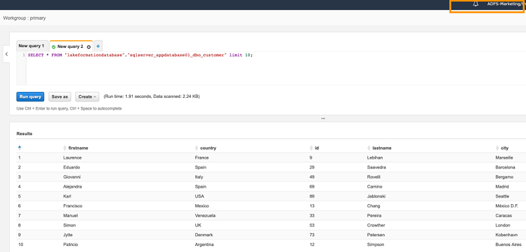Image resolution: width=526 pixels, height=252 pixels.
Task: Click the green success status icon on New query 2
Action: click(x=54, y=47)
